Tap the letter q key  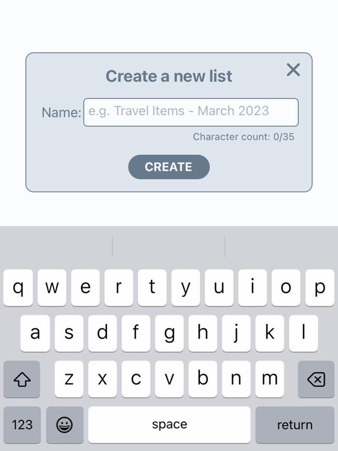coord(18,287)
